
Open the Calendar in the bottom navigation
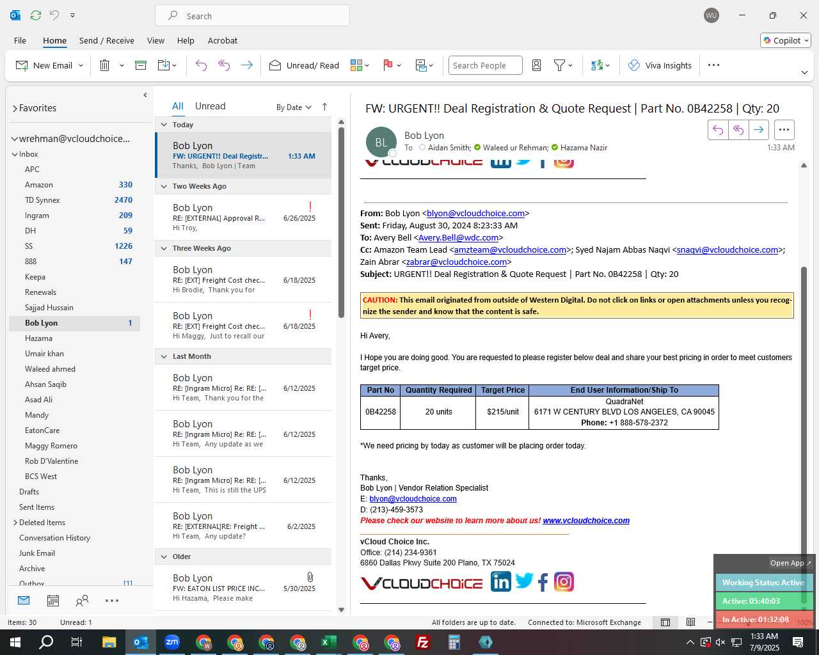53,601
